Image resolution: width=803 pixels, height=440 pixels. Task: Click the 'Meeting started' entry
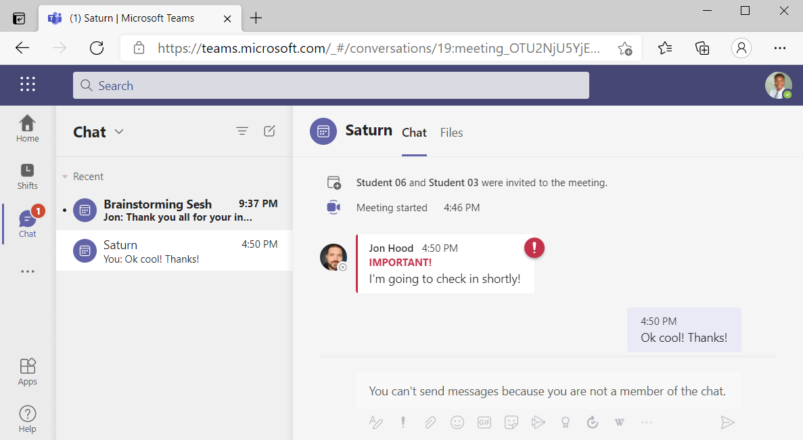(392, 207)
